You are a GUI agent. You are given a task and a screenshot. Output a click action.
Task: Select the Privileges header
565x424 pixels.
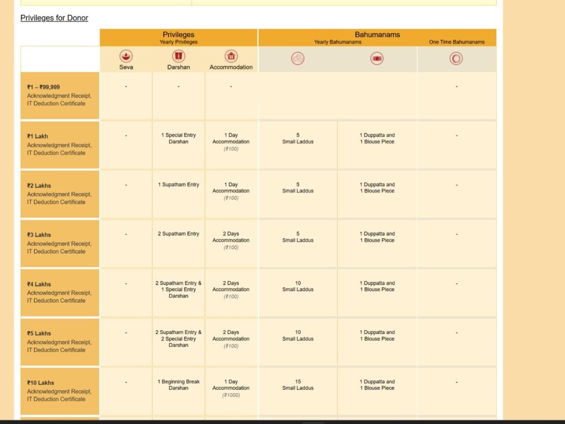pyautogui.click(x=178, y=35)
